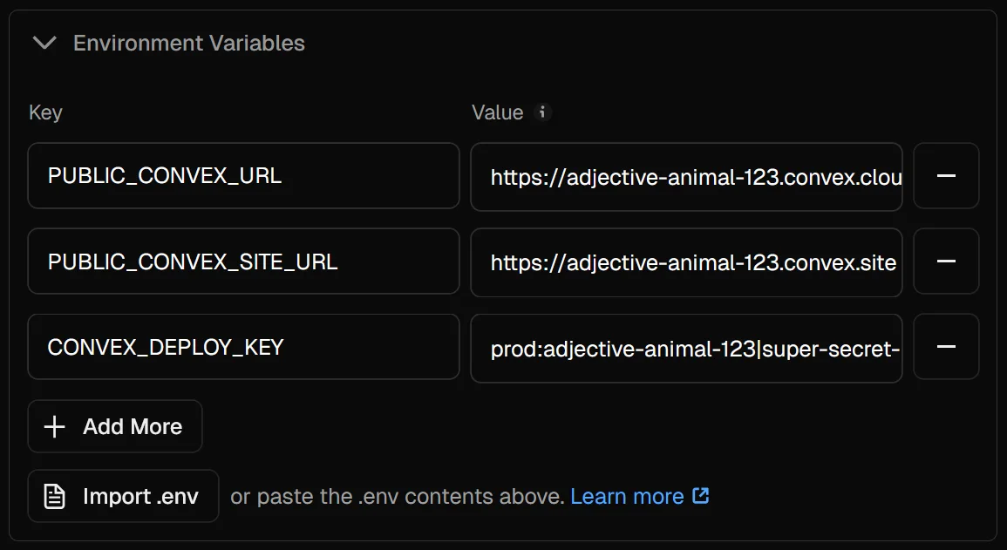The height and width of the screenshot is (550, 1007).
Task: Remove the PUBLIC_CONVEX_URL variable row
Action: coord(946,176)
